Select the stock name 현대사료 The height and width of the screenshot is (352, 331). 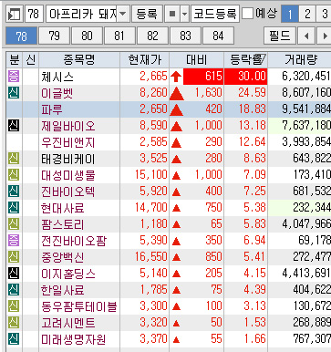coord(63,208)
